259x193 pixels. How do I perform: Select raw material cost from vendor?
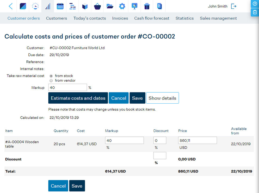pos(51,80)
